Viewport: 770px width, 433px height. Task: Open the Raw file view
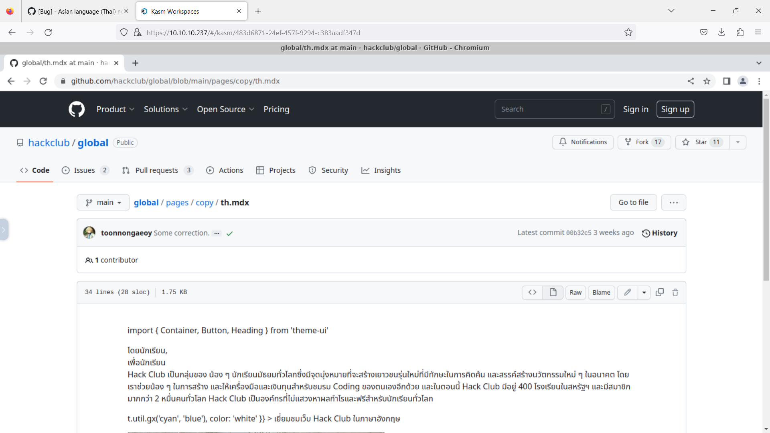[575, 292]
